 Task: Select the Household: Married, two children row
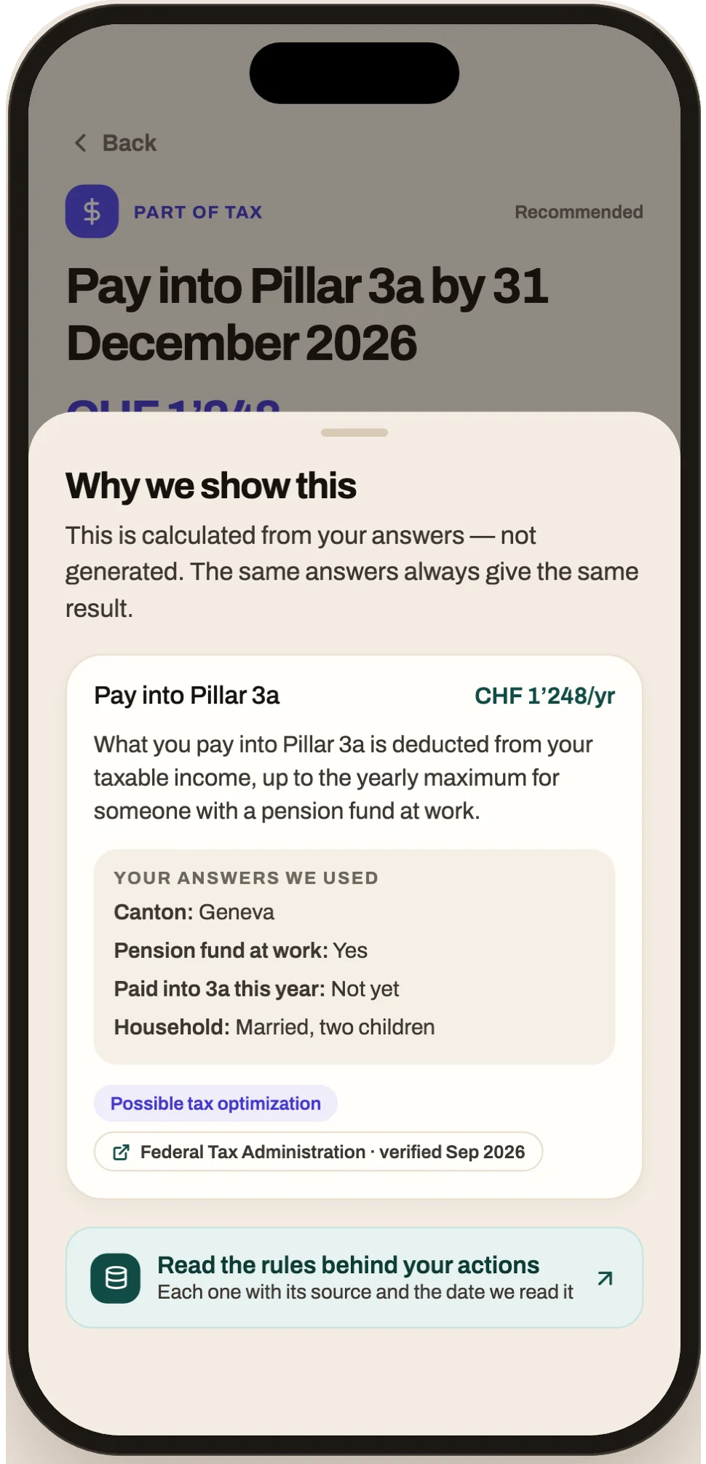[274, 1027]
